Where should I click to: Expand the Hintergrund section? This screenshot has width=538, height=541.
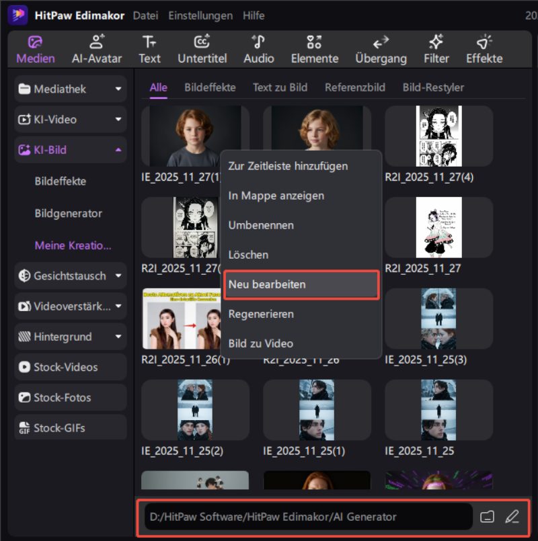pos(71,337)
